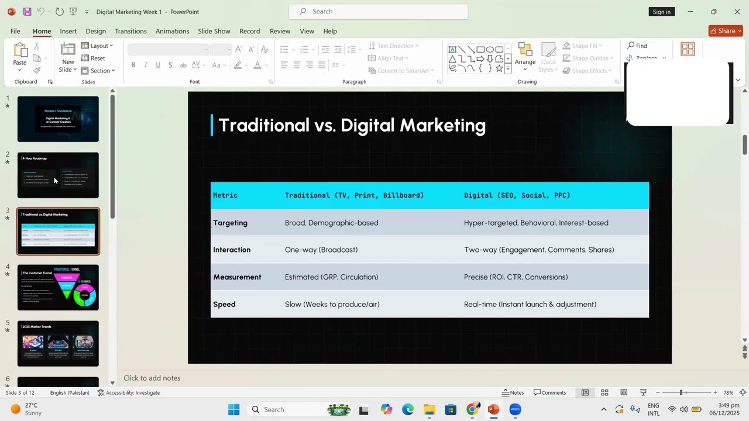Fit slide to current window icon
This screenshot has height=421, width=749.
[743, 392]
